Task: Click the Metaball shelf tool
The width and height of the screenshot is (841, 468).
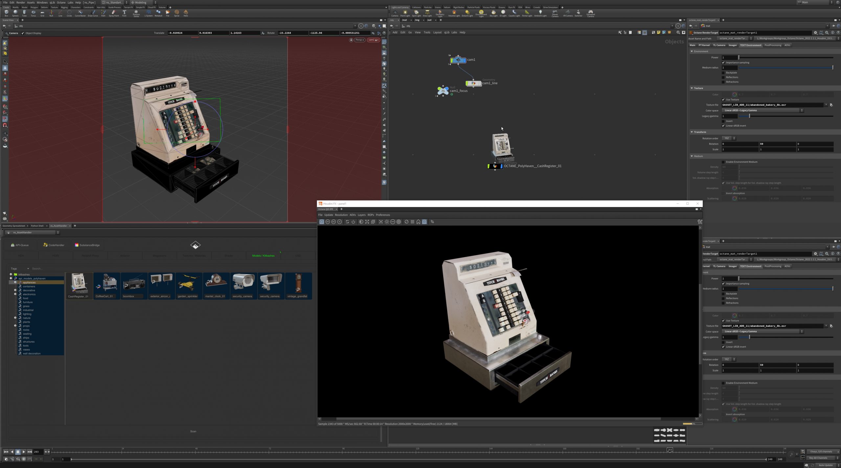Action: [x=158, y=13]
